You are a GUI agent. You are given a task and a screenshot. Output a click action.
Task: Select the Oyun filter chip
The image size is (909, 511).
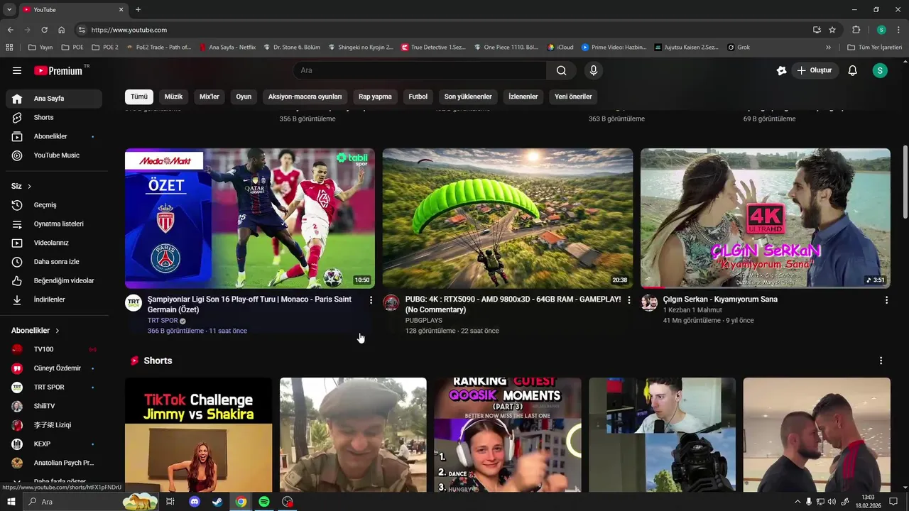pos(244,97)
